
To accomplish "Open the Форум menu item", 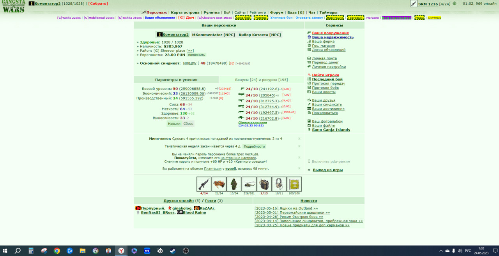I will pyautogui.click(x=277, y=12).
